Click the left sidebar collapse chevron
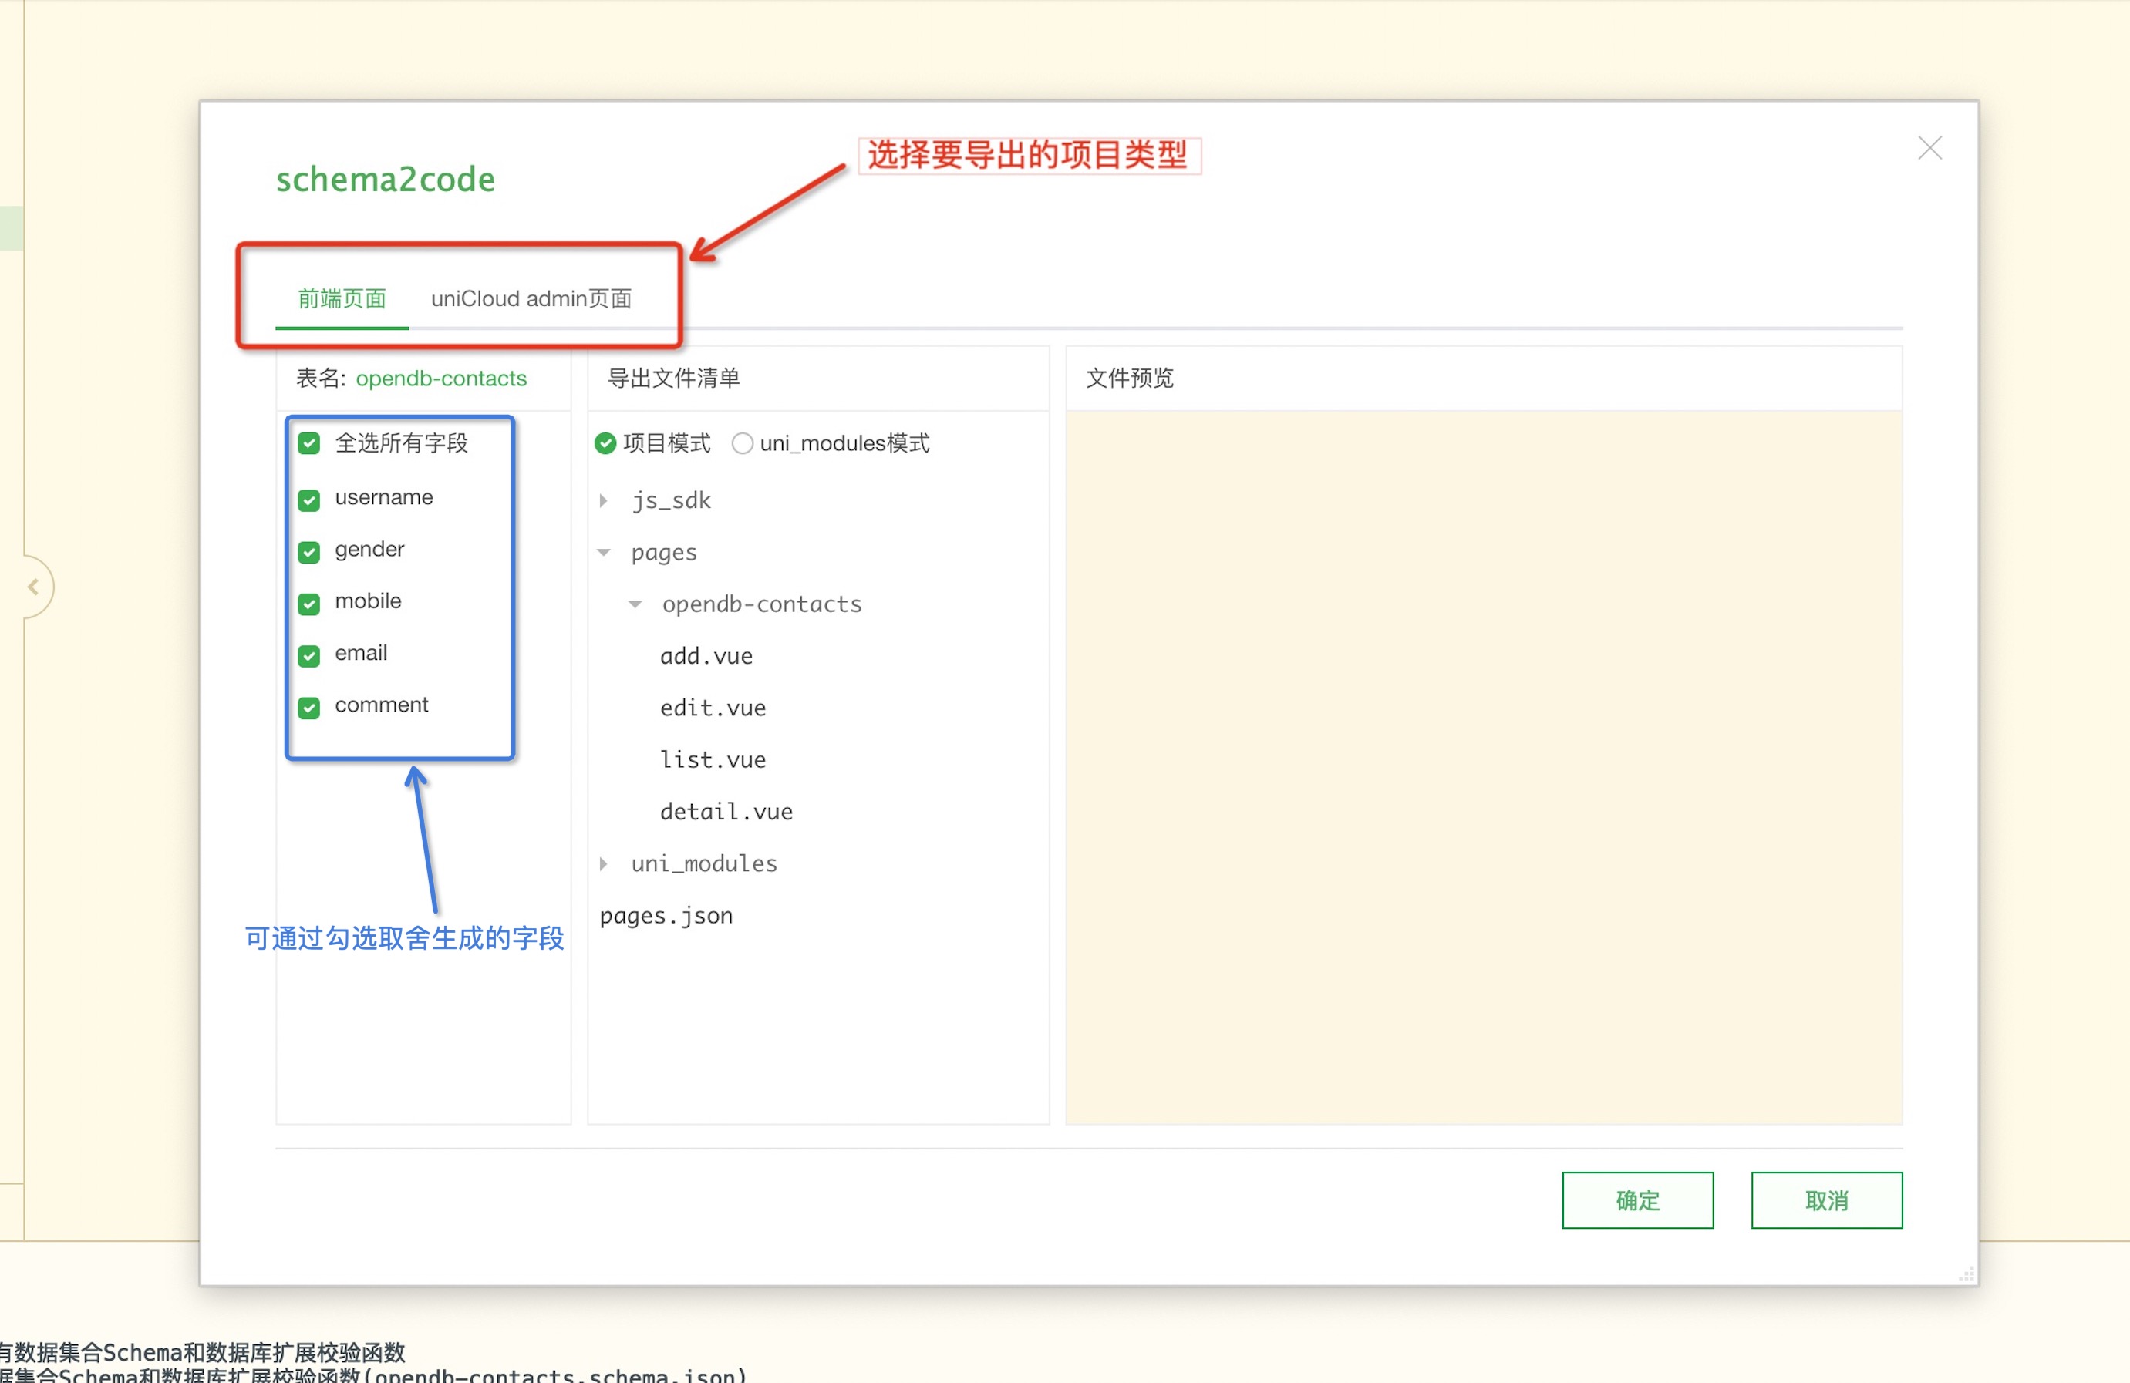The image size is (2130, 1383). (x=33, y=587)
